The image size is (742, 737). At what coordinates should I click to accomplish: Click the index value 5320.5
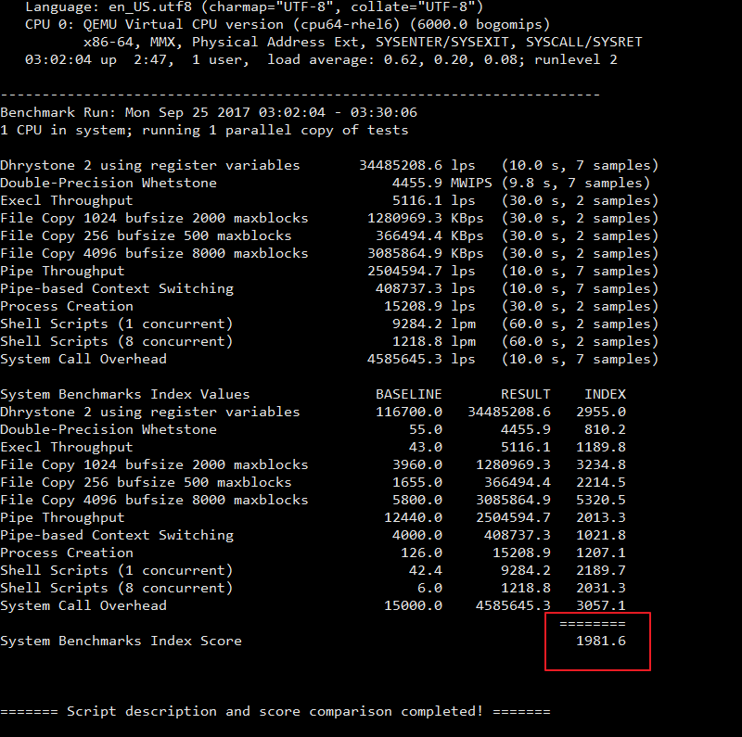(601, 500)
